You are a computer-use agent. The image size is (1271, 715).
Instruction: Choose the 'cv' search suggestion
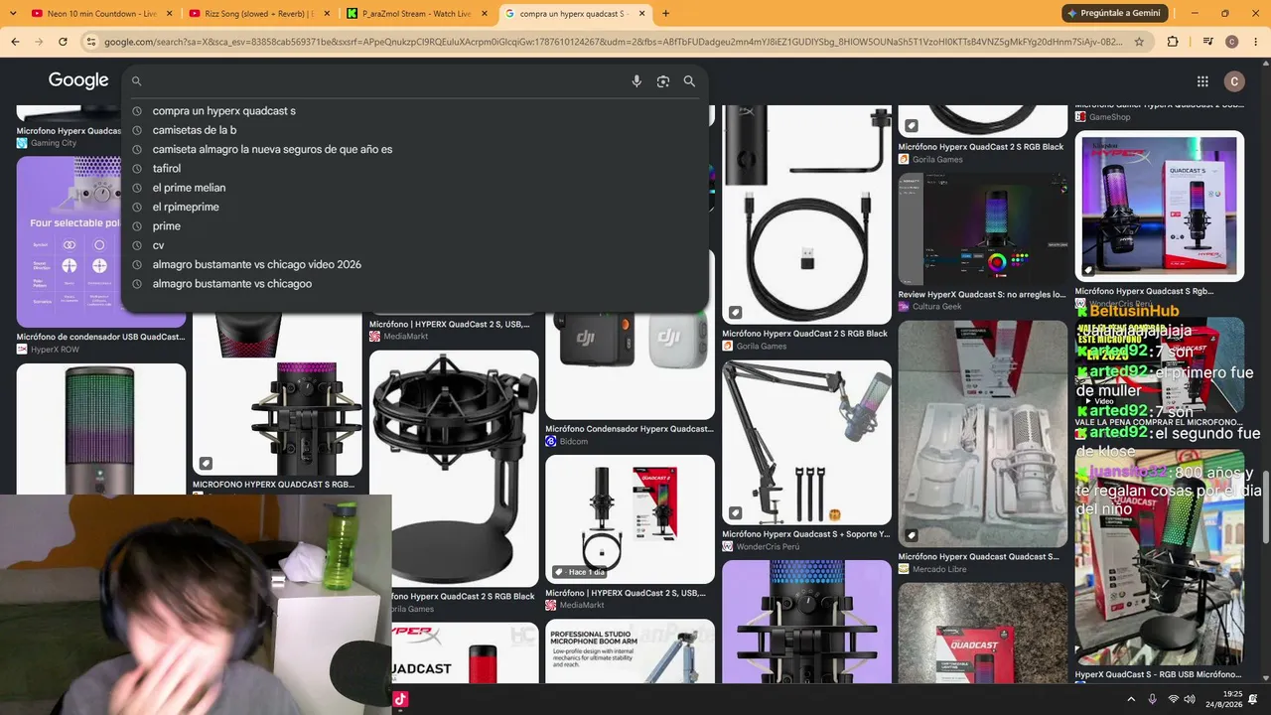tap(415, 245)
